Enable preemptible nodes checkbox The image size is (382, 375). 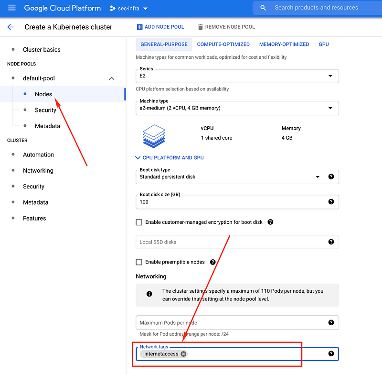pos(139,262)
